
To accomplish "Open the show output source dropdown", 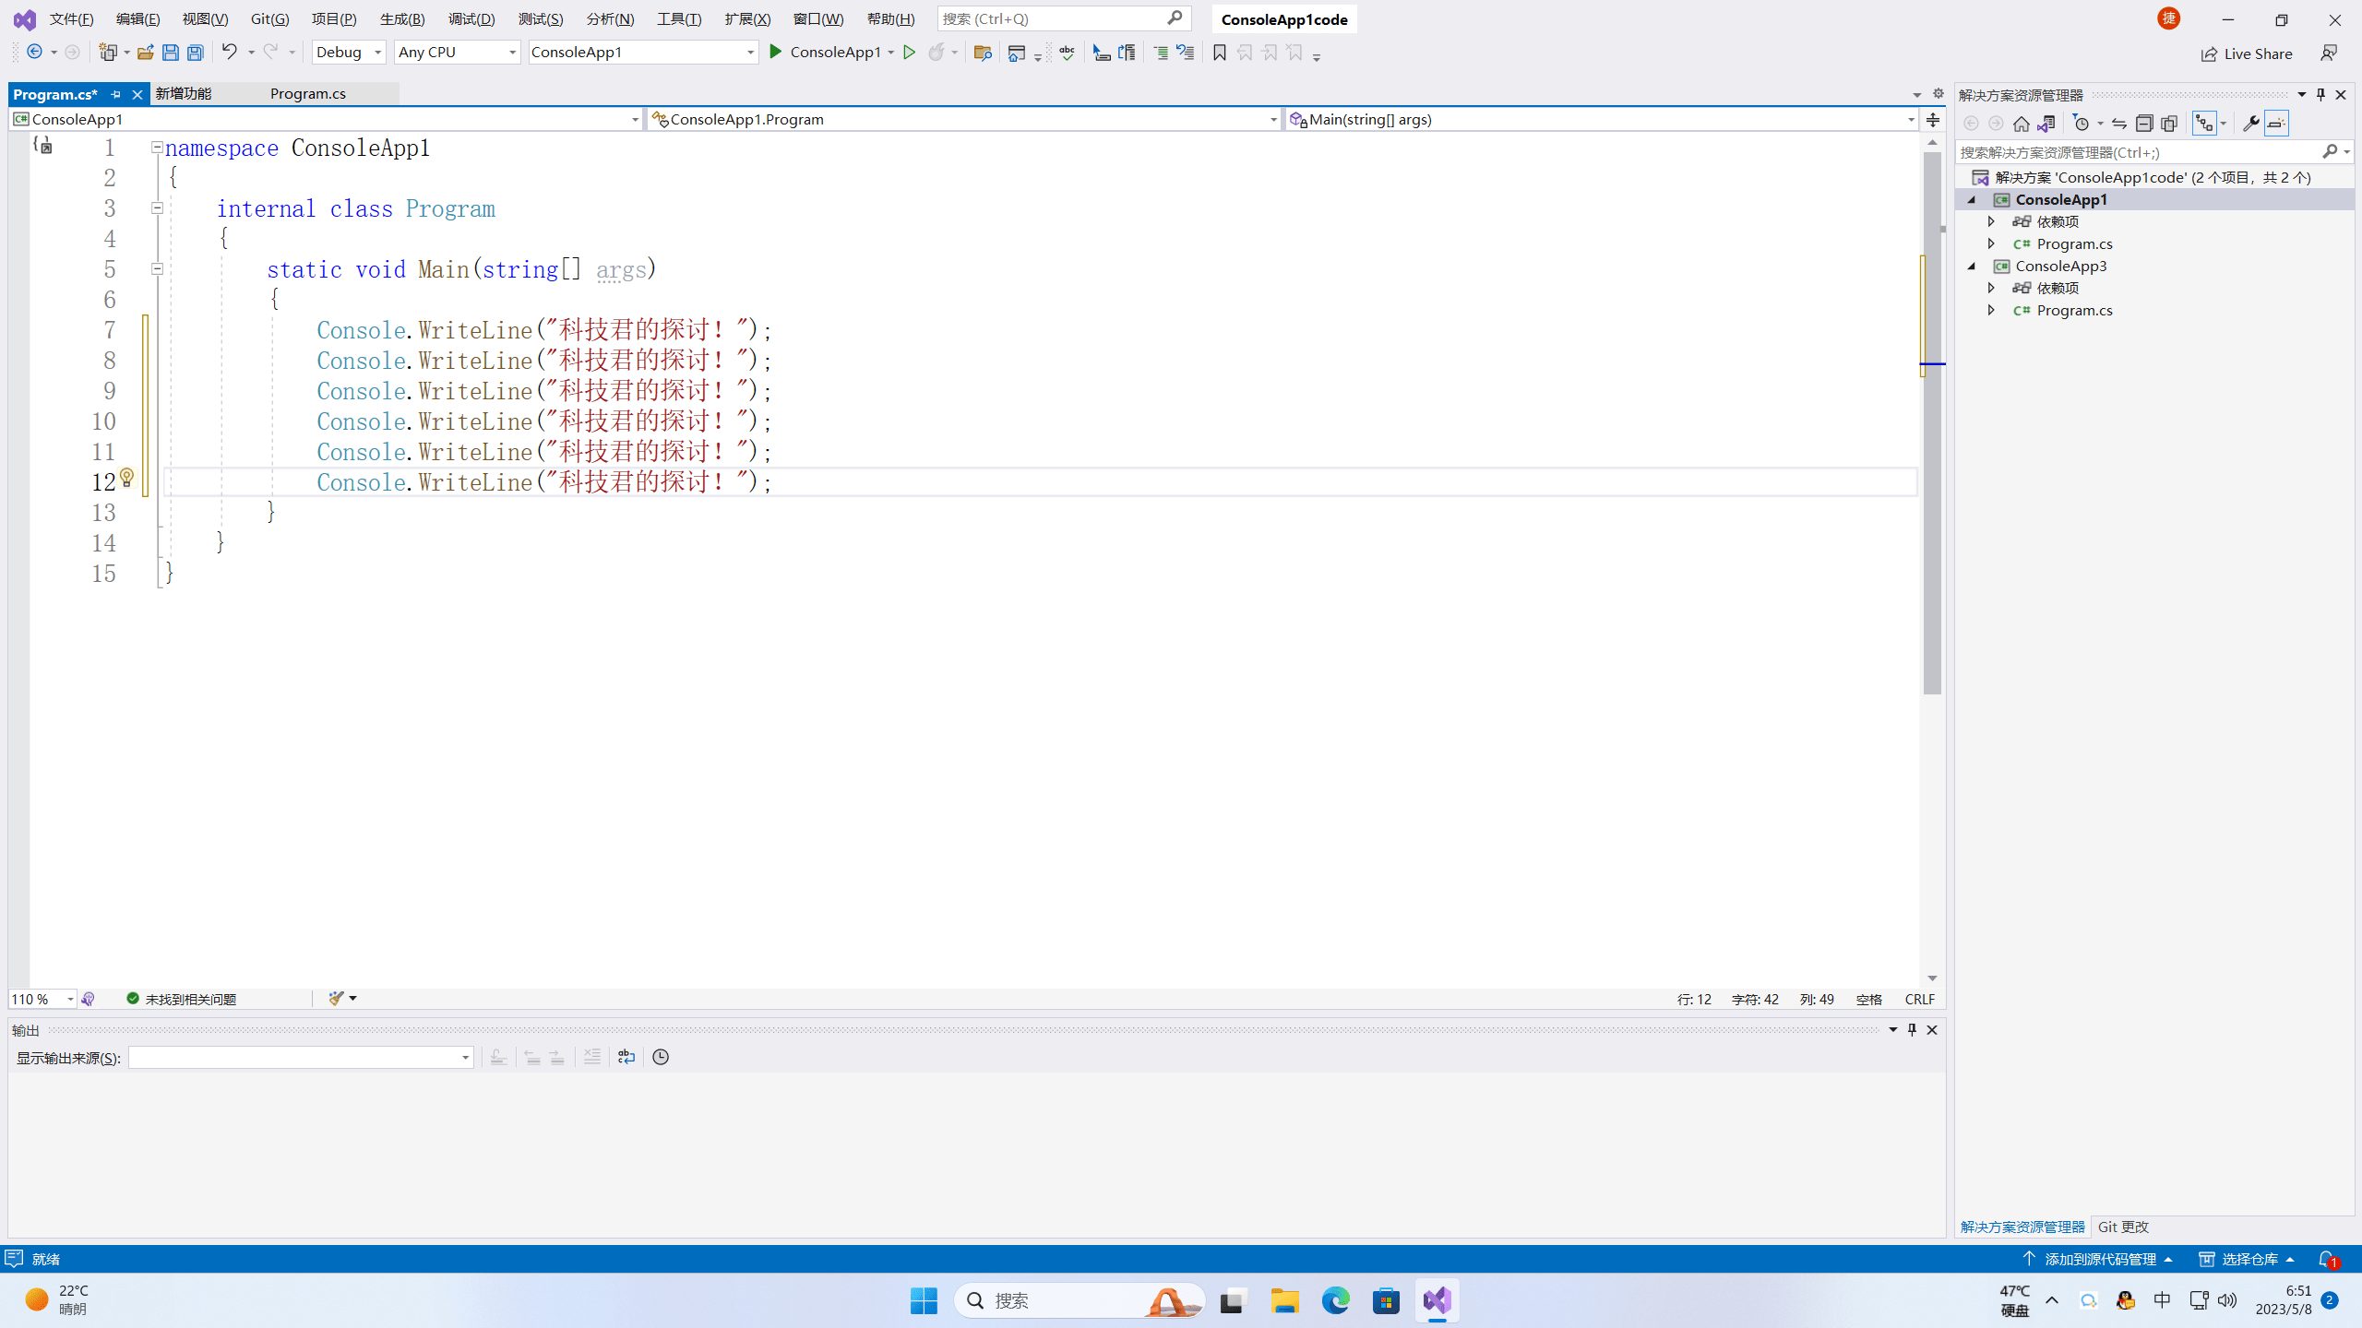I will (301, 1057).
